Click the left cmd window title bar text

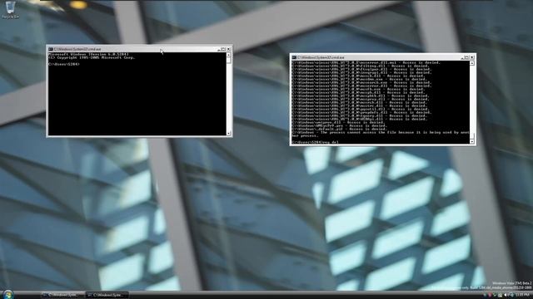[x=77, y=49]
